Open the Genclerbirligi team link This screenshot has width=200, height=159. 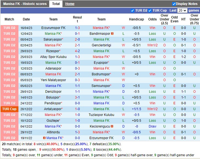(101, 45)
